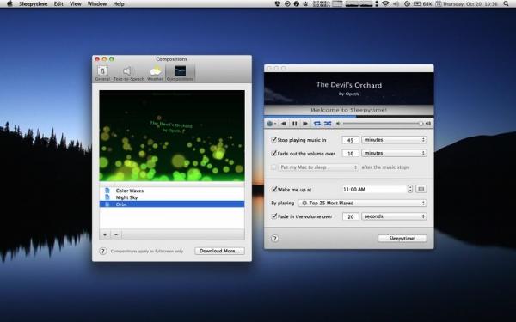Click the fade out duration field showing 10
Image resolution: width=516 pixels, height=322 pixels.
351,154
